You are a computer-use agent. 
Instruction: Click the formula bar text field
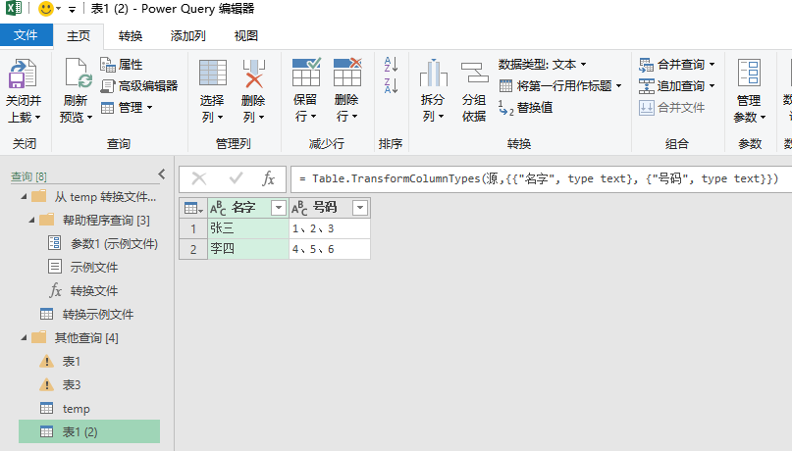pos(542,179)
